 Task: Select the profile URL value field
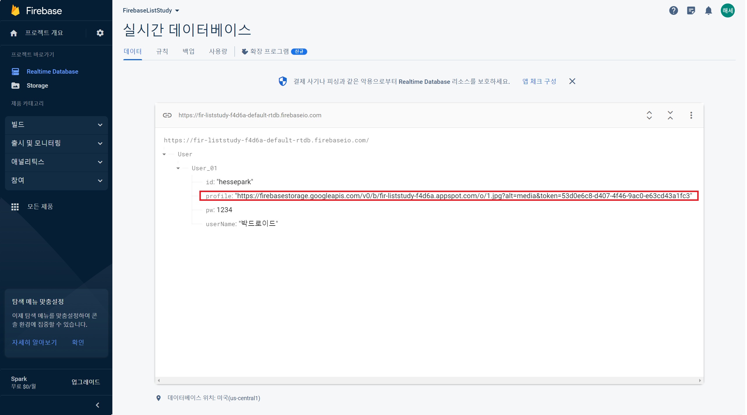point(464,196)
